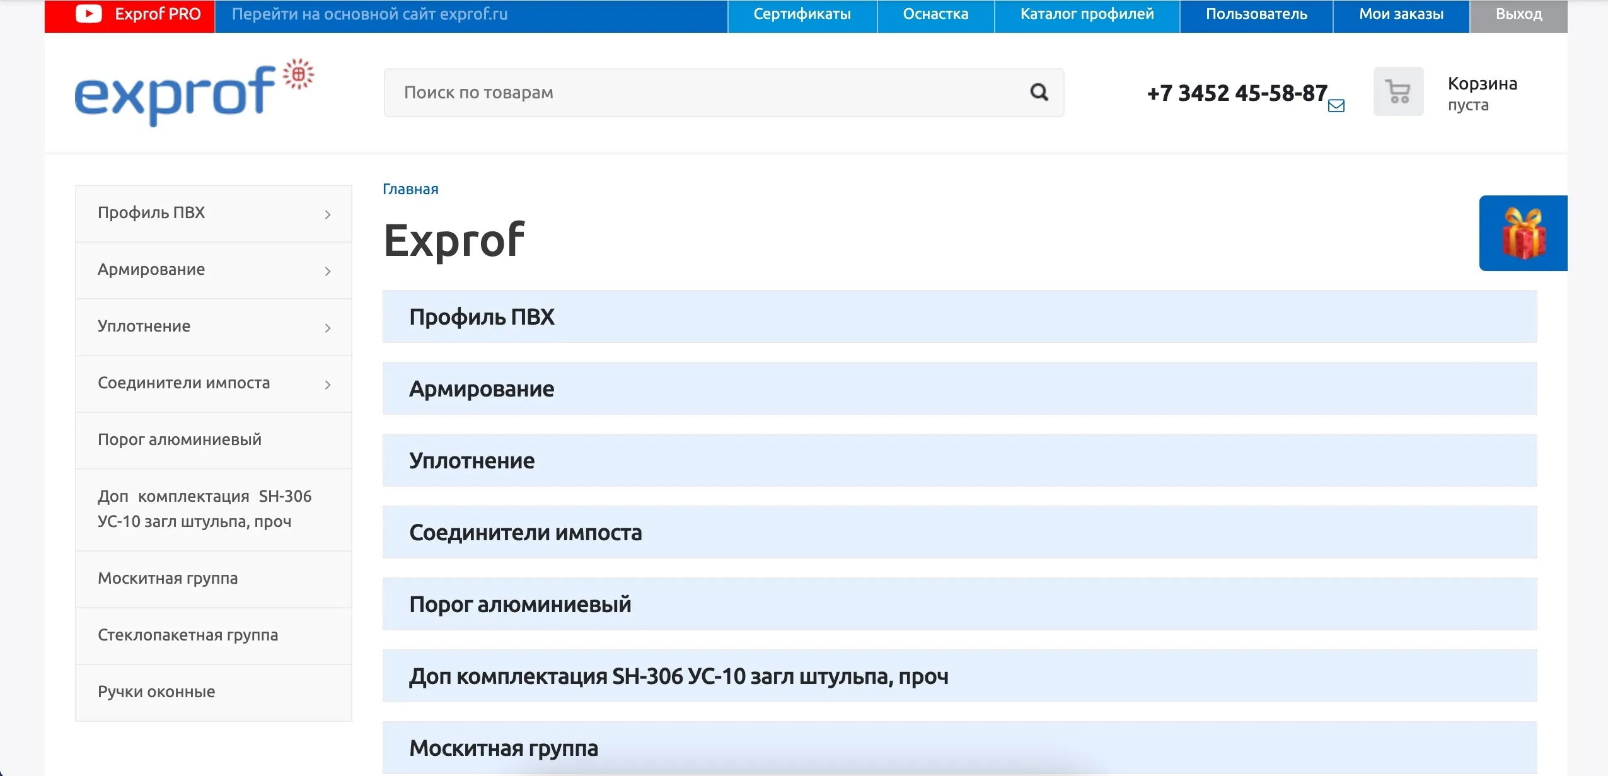Image resolution: width=1608 pixels, height=776 pixels.
Task: Open the Сертификаты menu item
Action: pyautogui.click(x=802, y=14)
